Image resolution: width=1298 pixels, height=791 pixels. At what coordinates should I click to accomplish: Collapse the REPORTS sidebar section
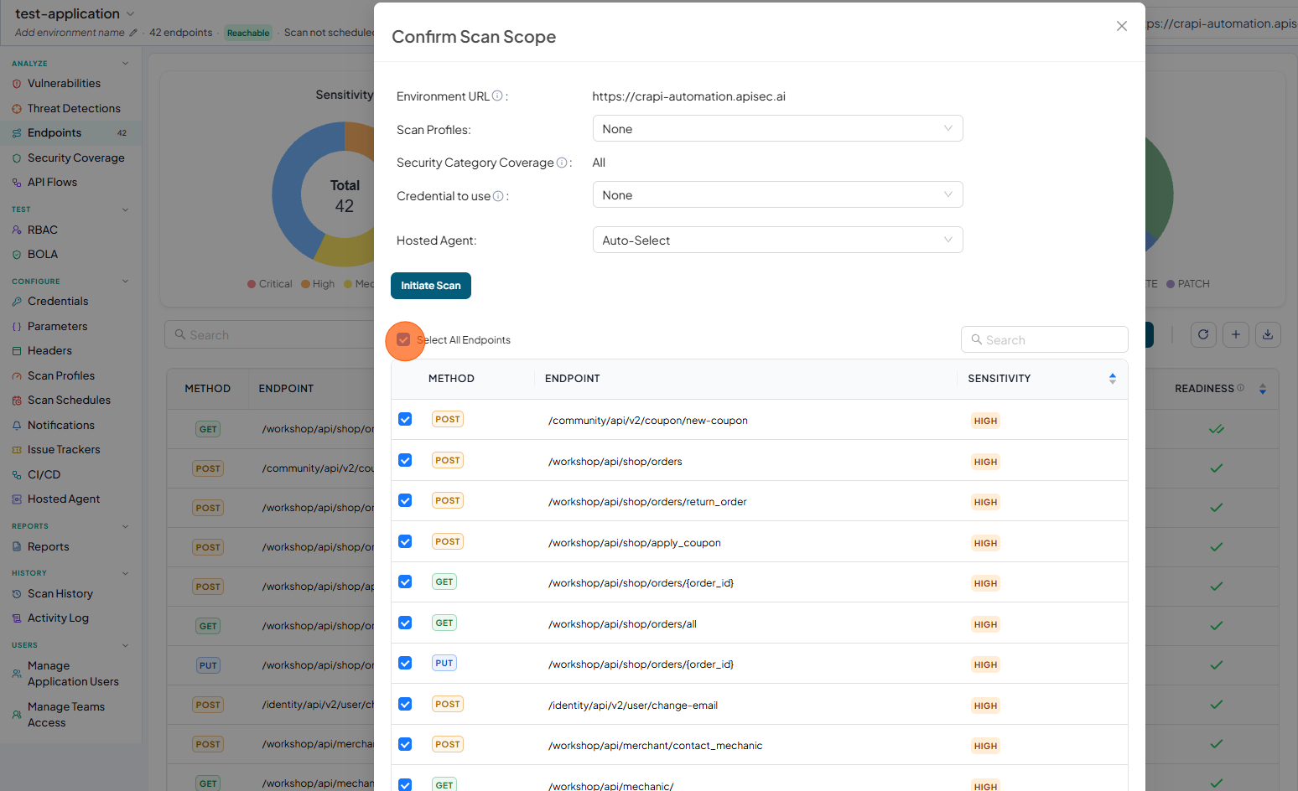125,526
